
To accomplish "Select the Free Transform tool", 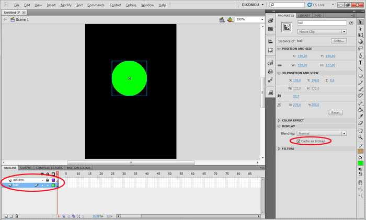I will click(x=360, y=35).
